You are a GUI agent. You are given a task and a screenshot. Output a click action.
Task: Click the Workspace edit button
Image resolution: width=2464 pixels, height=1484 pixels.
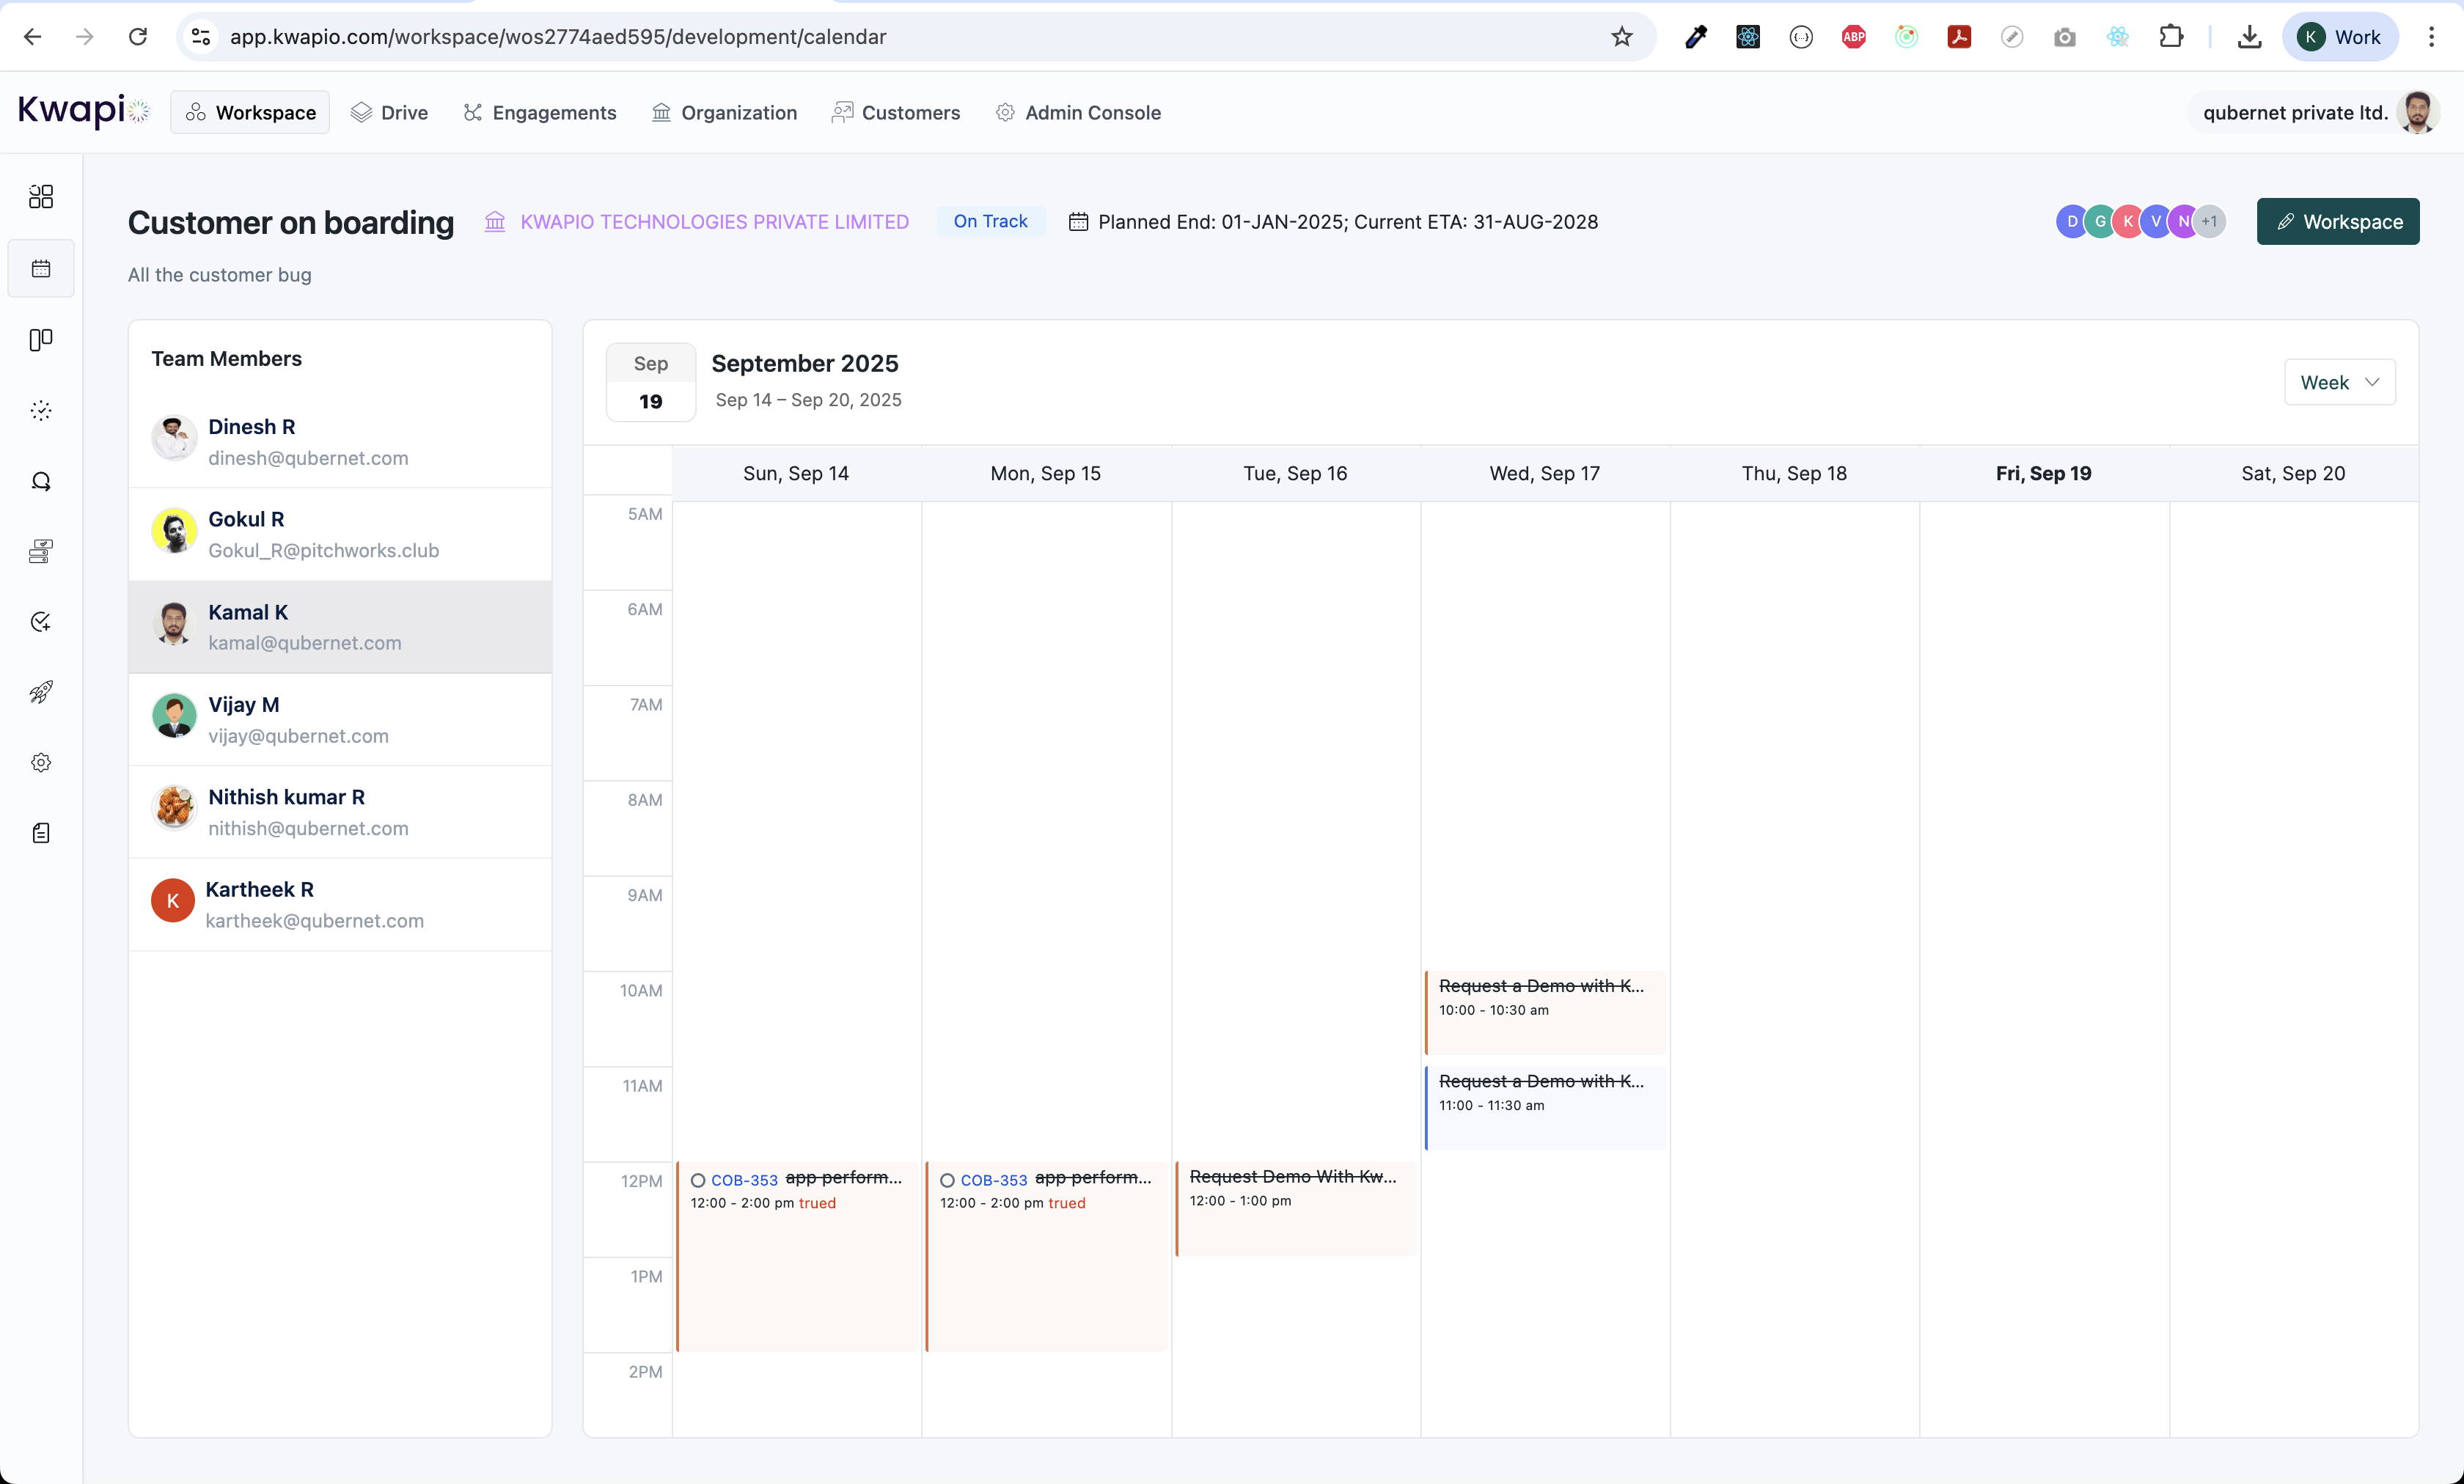[x=2337, y=221]
